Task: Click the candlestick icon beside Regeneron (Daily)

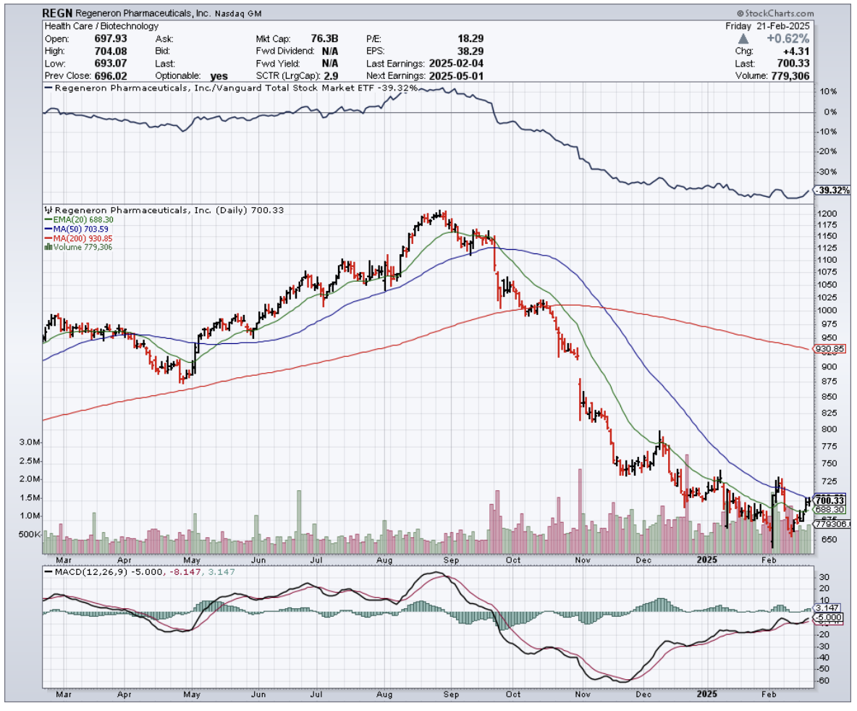Action: [x=48, y=209]
